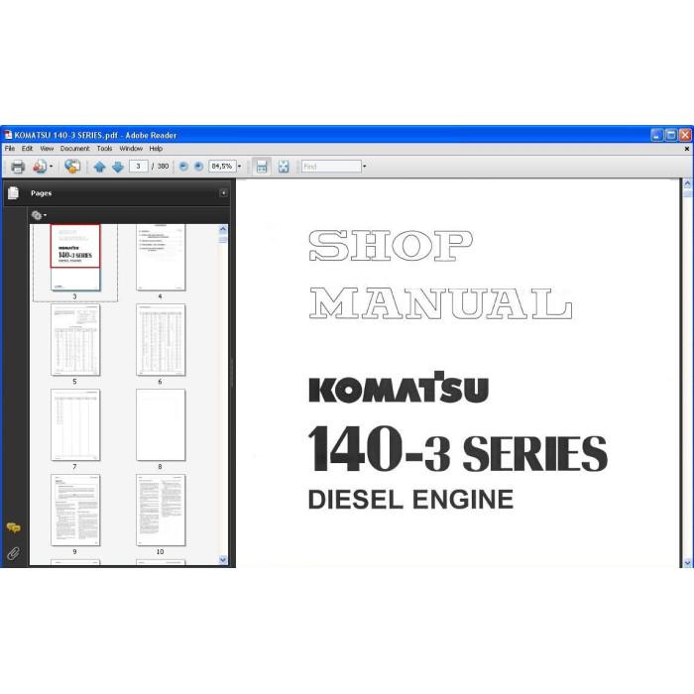Click the SHOP outlined title word

tap(391, 245)
